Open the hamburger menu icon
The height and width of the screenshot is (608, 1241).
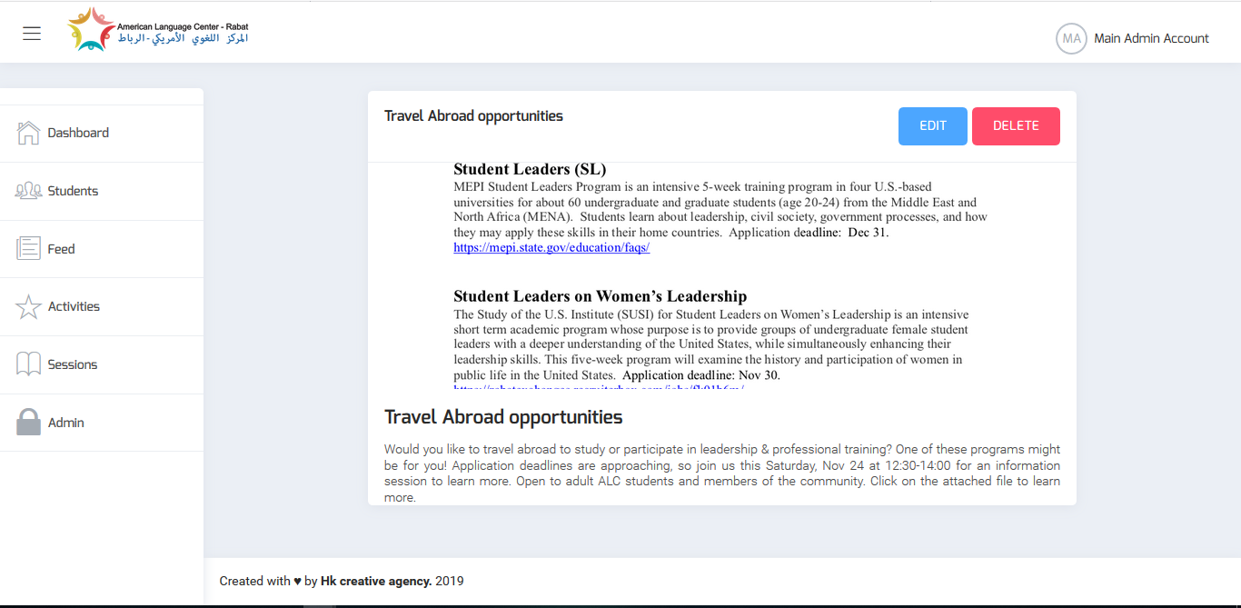32,34
